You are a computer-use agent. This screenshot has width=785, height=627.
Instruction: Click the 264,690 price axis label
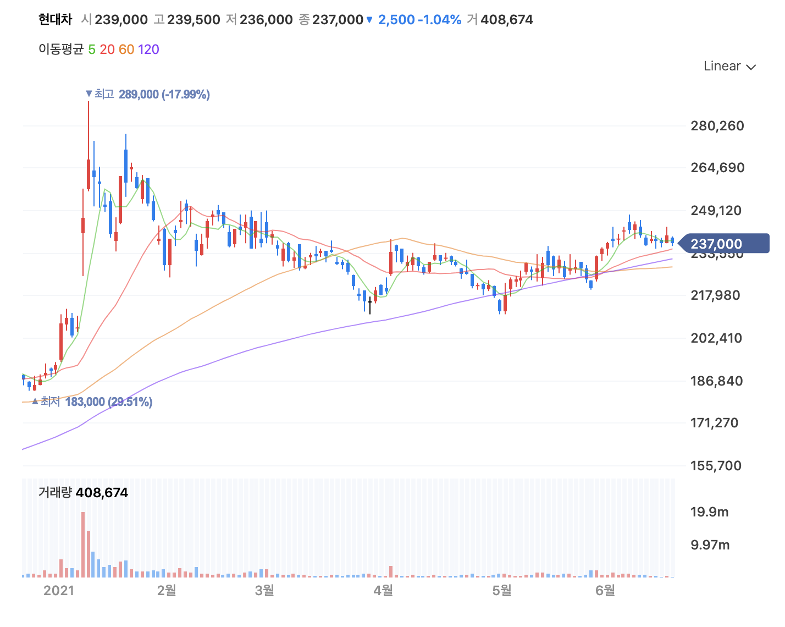pos(717,168)
